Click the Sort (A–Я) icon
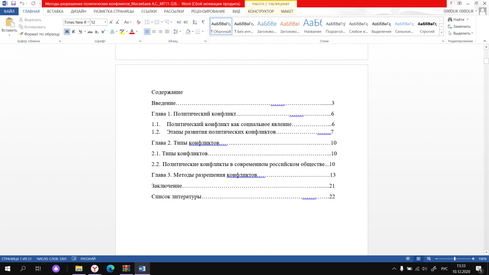The width and height of the screenshot is (489, 275). [195, 22]
